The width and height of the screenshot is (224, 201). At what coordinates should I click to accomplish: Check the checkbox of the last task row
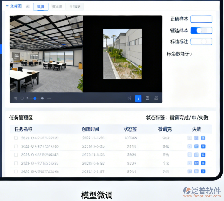click(x=16, y=172)
